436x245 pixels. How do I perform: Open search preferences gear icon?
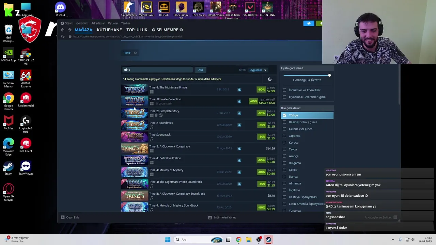(270, 79)
